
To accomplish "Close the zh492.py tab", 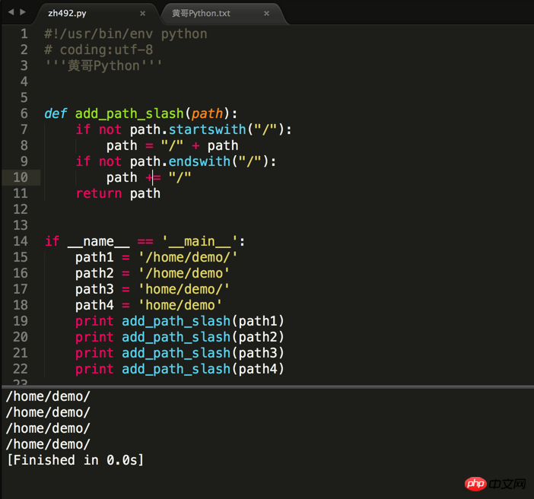I will point(142,14).
